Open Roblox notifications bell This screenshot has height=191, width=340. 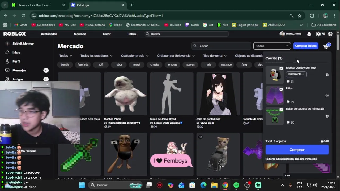point(309,34)
